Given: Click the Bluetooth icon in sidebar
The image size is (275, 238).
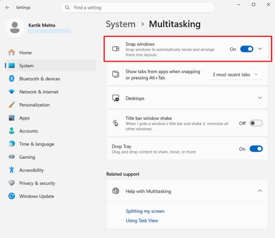Looking at the screenshot, I should (x=11, y=79).
